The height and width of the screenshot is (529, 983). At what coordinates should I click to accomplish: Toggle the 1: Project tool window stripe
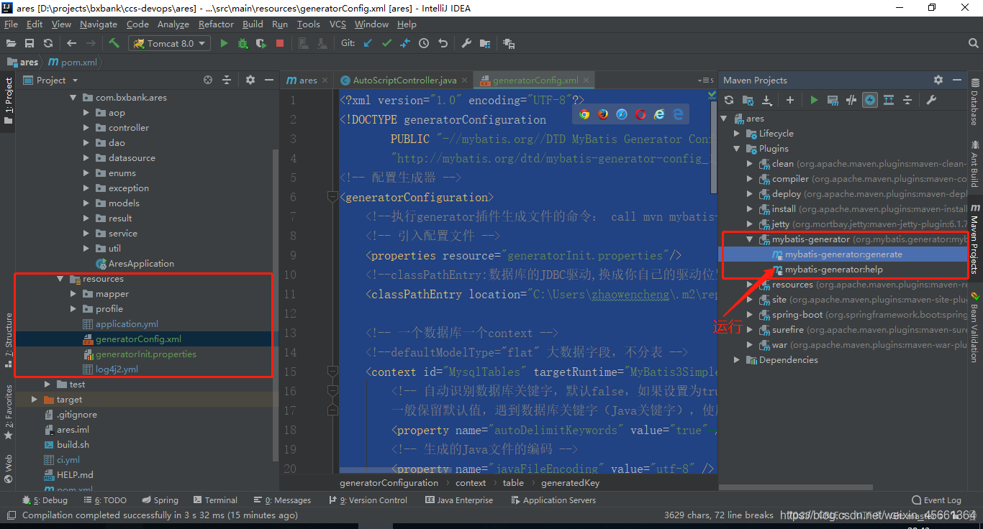(8, 101)
